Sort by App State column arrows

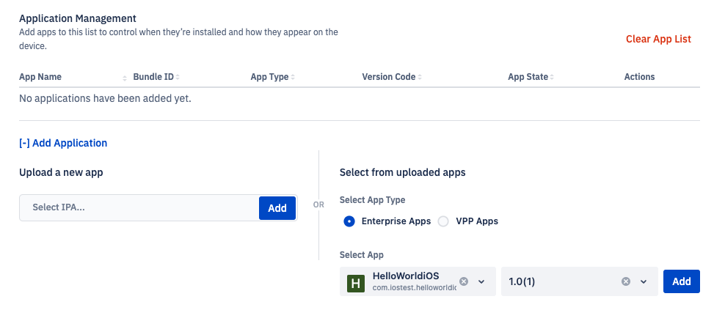tap(551, 77)
